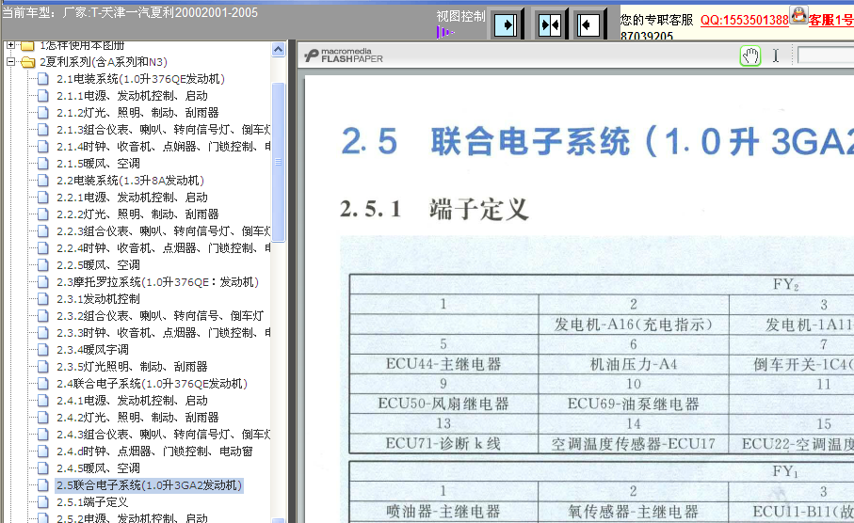The image size is (854, 523).
Task: Open 2.2电装系统(1.3升8A发动机)
Action: (x=130, y=181)
